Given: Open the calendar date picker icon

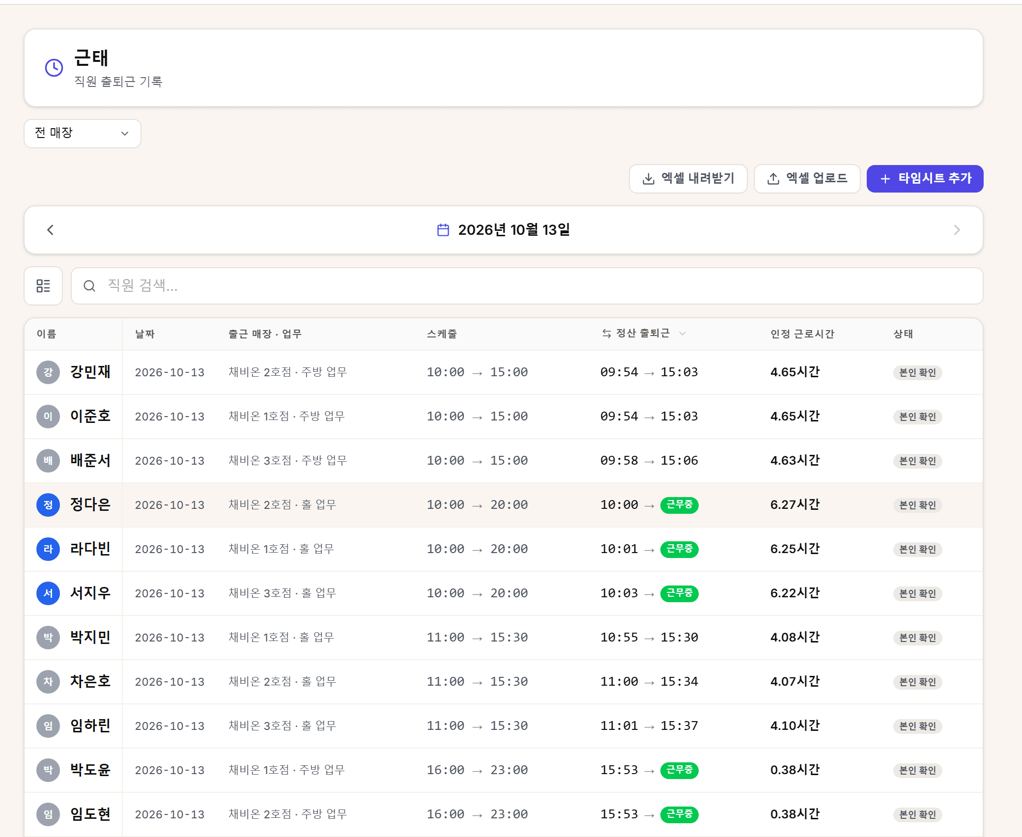Looking at the screenshot, I should tap(443, 230).
